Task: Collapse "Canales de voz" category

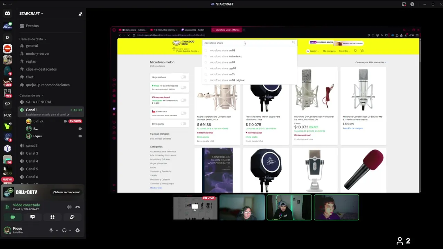Action: click(x=31, y=95)
